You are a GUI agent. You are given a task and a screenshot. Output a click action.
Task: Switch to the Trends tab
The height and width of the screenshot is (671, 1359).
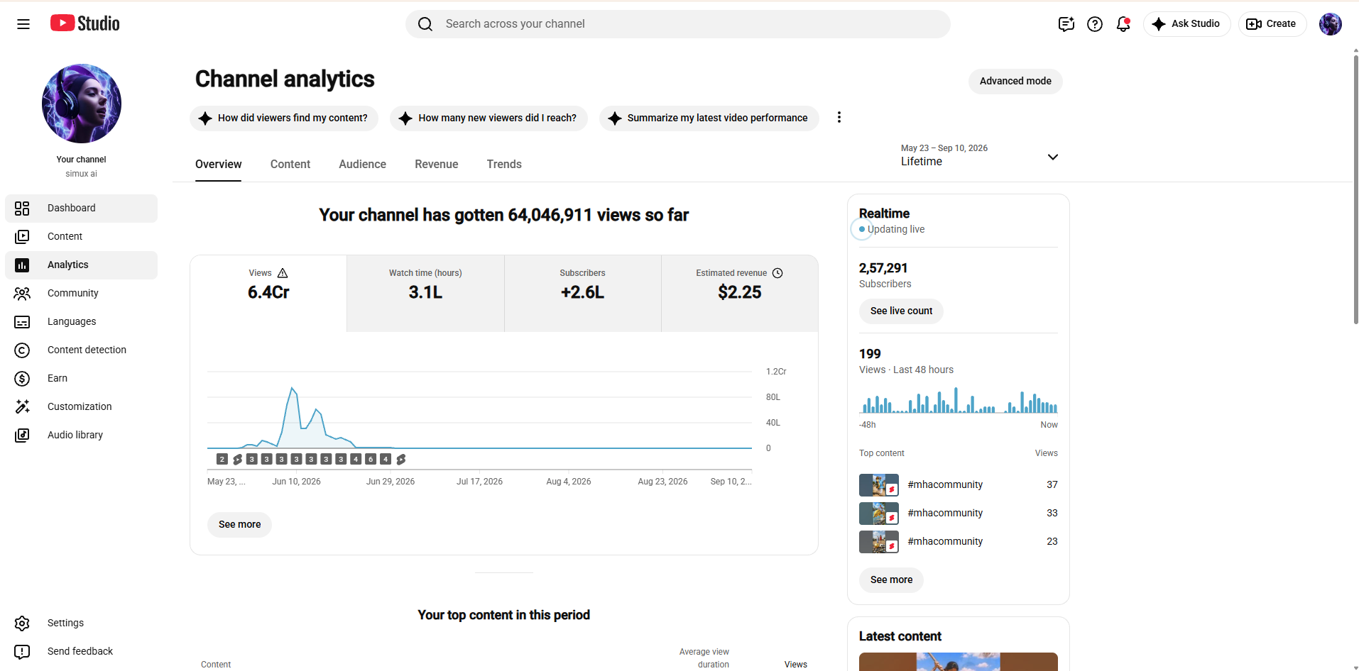[x=504, y=164]
